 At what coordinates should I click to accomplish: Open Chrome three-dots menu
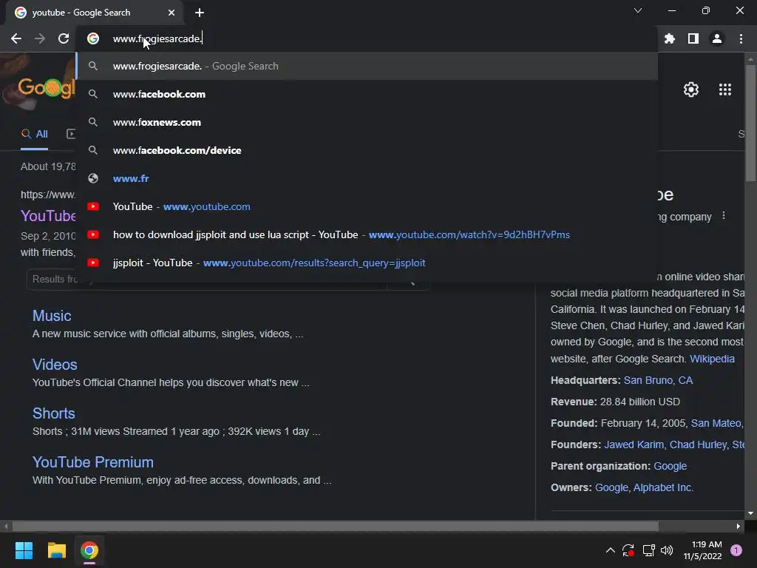pos(741,38)
